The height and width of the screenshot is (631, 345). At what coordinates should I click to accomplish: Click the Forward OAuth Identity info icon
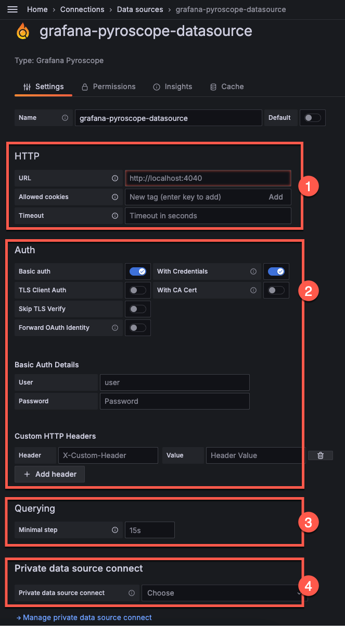(x=114, y=328)
